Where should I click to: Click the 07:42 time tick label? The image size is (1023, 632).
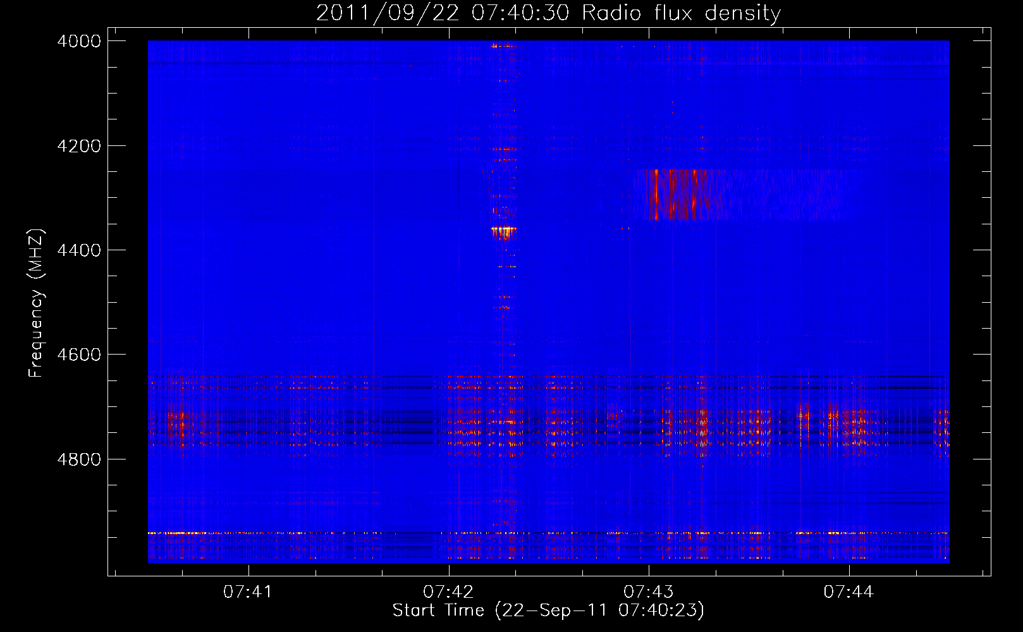pyautogui.click(x=448, y=592)
